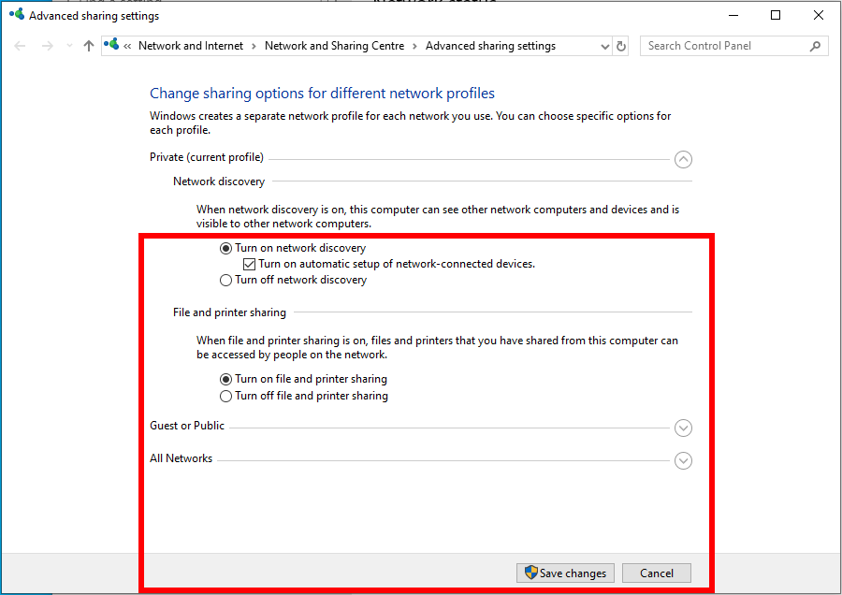Click the breadcrumb overflow chevrons

tap(127, 46)
